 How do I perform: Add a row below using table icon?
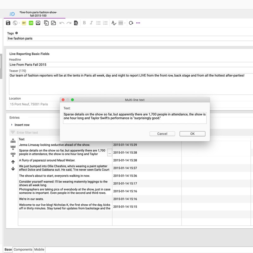(x=13, y=147)
